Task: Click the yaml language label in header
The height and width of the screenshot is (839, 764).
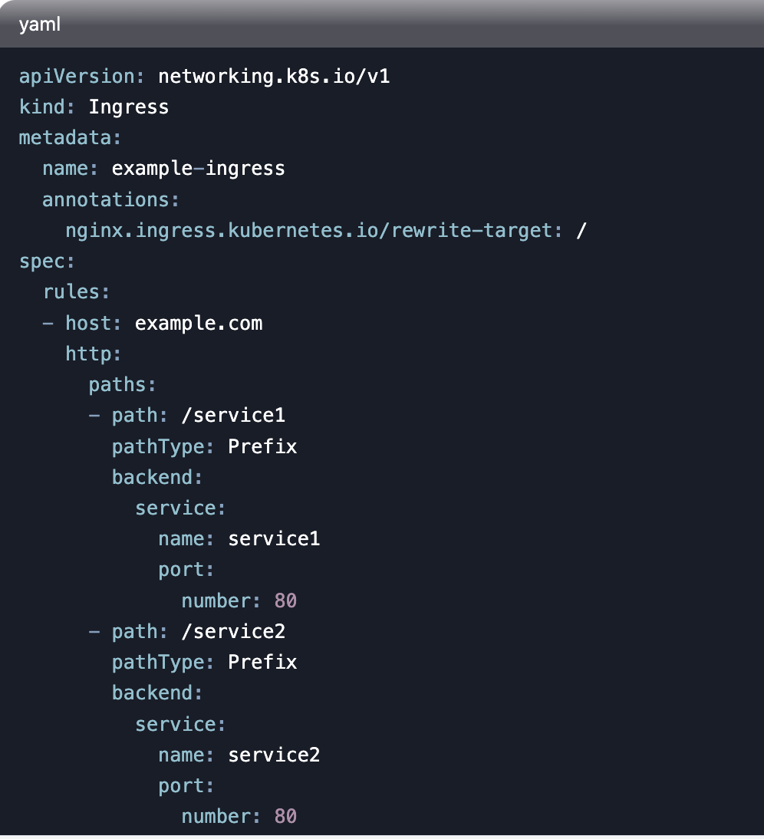Action: pyautogui.click(x=40, y=25)
